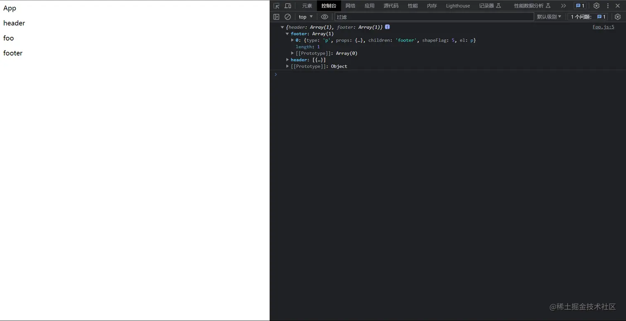The height and width of the screenshot is (321, 626).
Task: Focus the 过滤 console filter field
Action: click(x=434, y=17)
